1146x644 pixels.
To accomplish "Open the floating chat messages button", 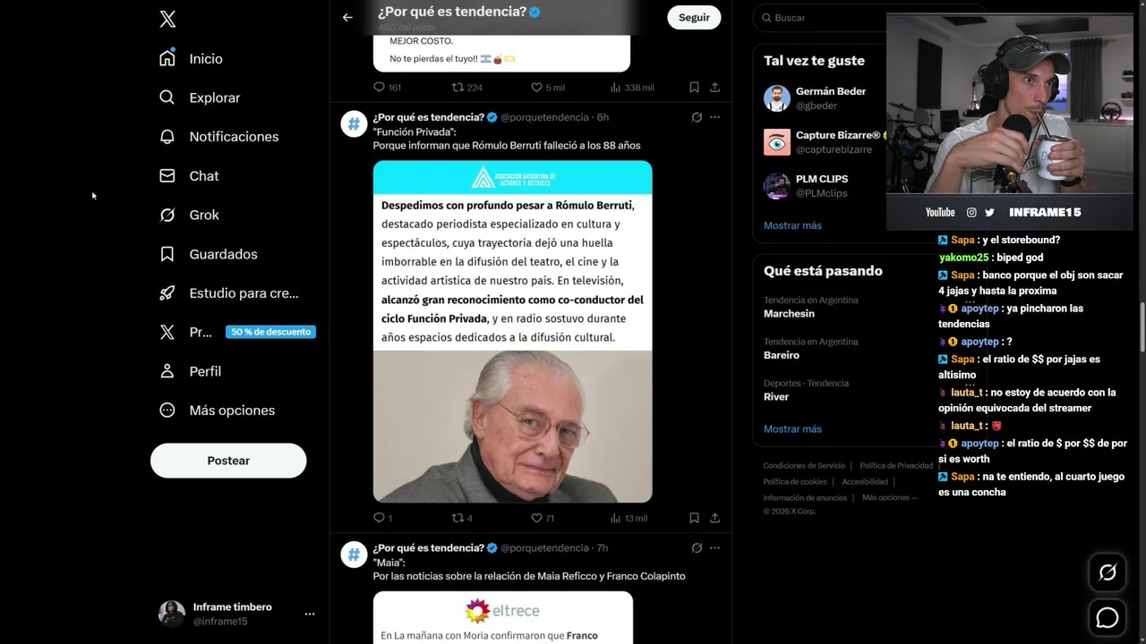I will pos(1108,617).
